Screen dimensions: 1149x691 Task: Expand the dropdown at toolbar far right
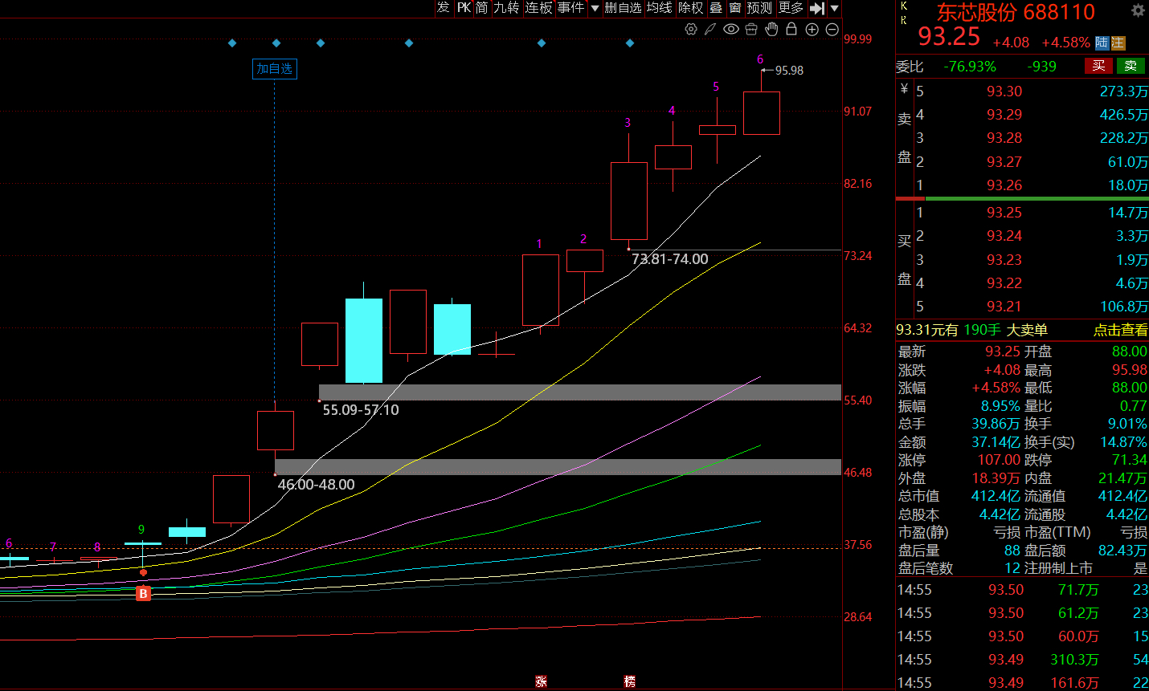pos(835,8)
